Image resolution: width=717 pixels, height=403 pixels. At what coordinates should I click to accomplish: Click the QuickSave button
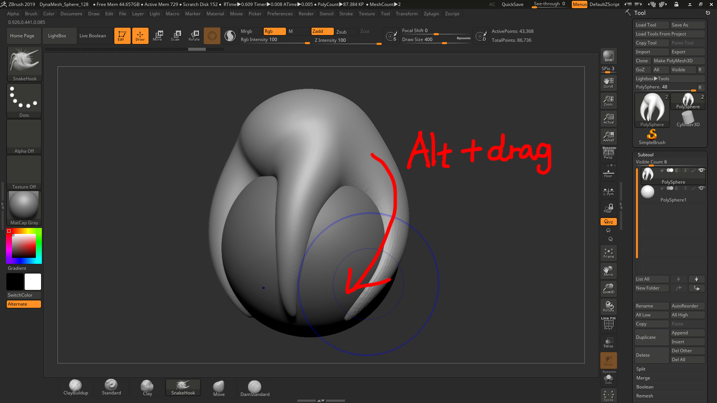point(512,4)
